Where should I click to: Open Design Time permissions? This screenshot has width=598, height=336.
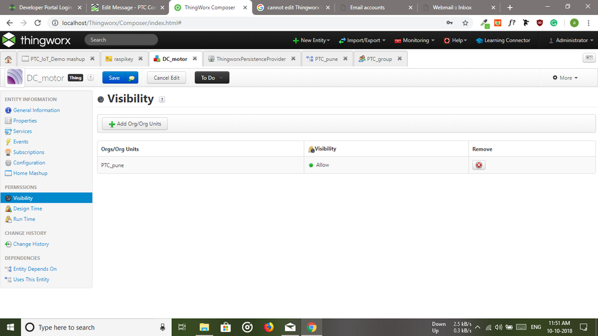tap(28, 209)
